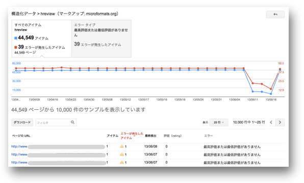This screenshot has height=183, width=304.
Task: Click 13/05/31 x-axis date label
Action: click(216, 100)
